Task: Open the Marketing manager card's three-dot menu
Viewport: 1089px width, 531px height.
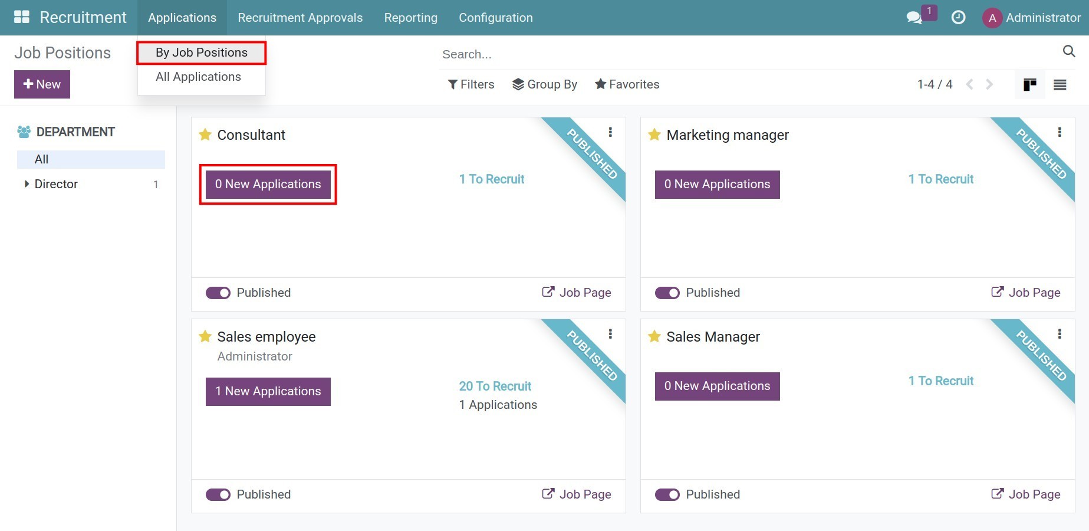Action: 1059,132
